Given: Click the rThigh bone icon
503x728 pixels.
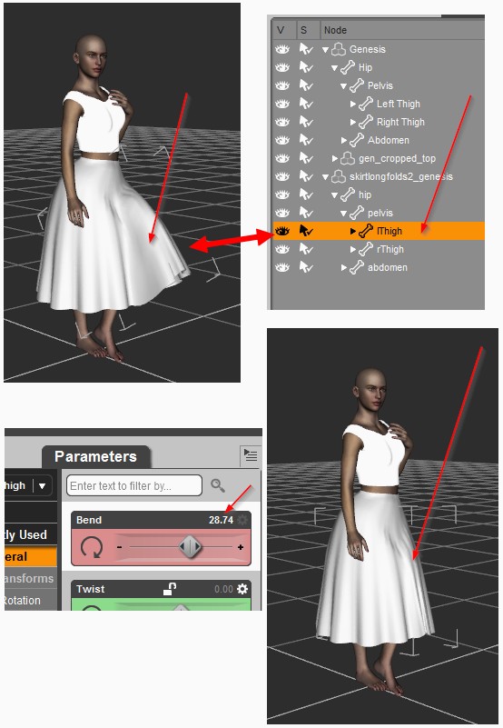Looking at the screenshot, I should [366, 249].
